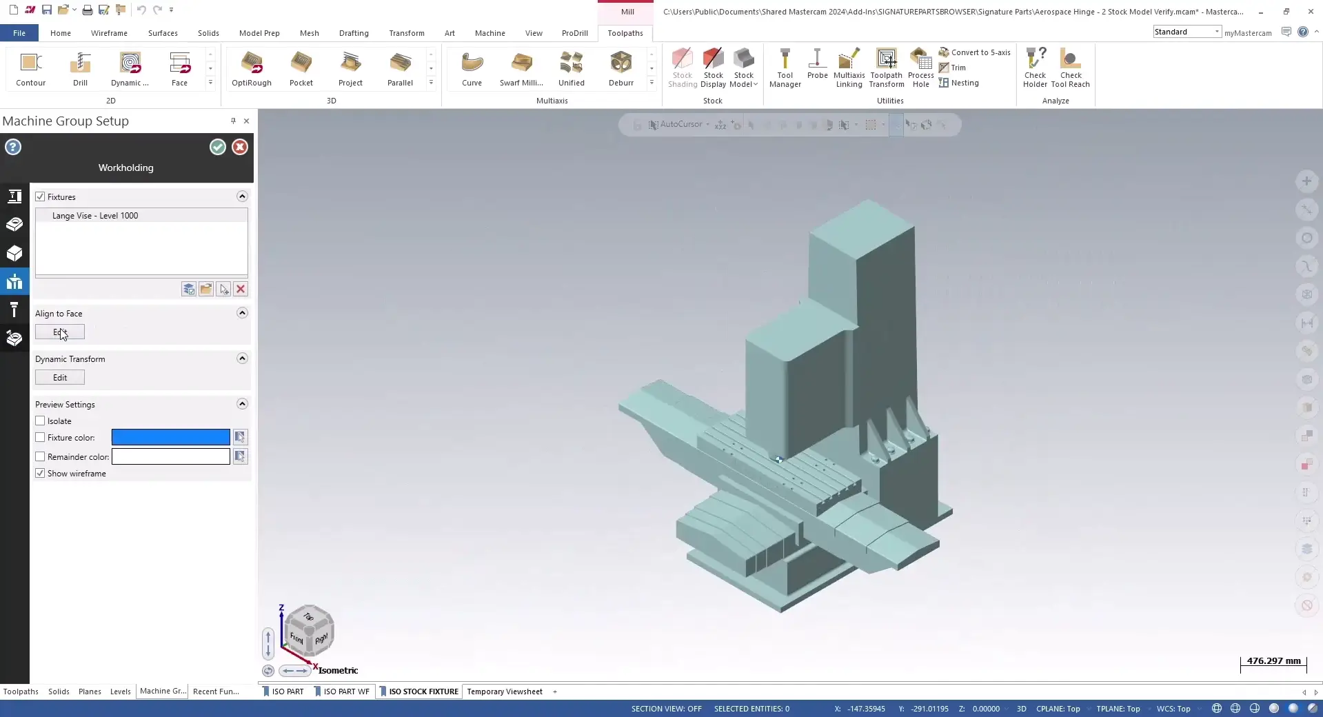This screenshot has height=717, width=1323.
Task: Accept setup with green checkmark button
Action: (218, 147)
